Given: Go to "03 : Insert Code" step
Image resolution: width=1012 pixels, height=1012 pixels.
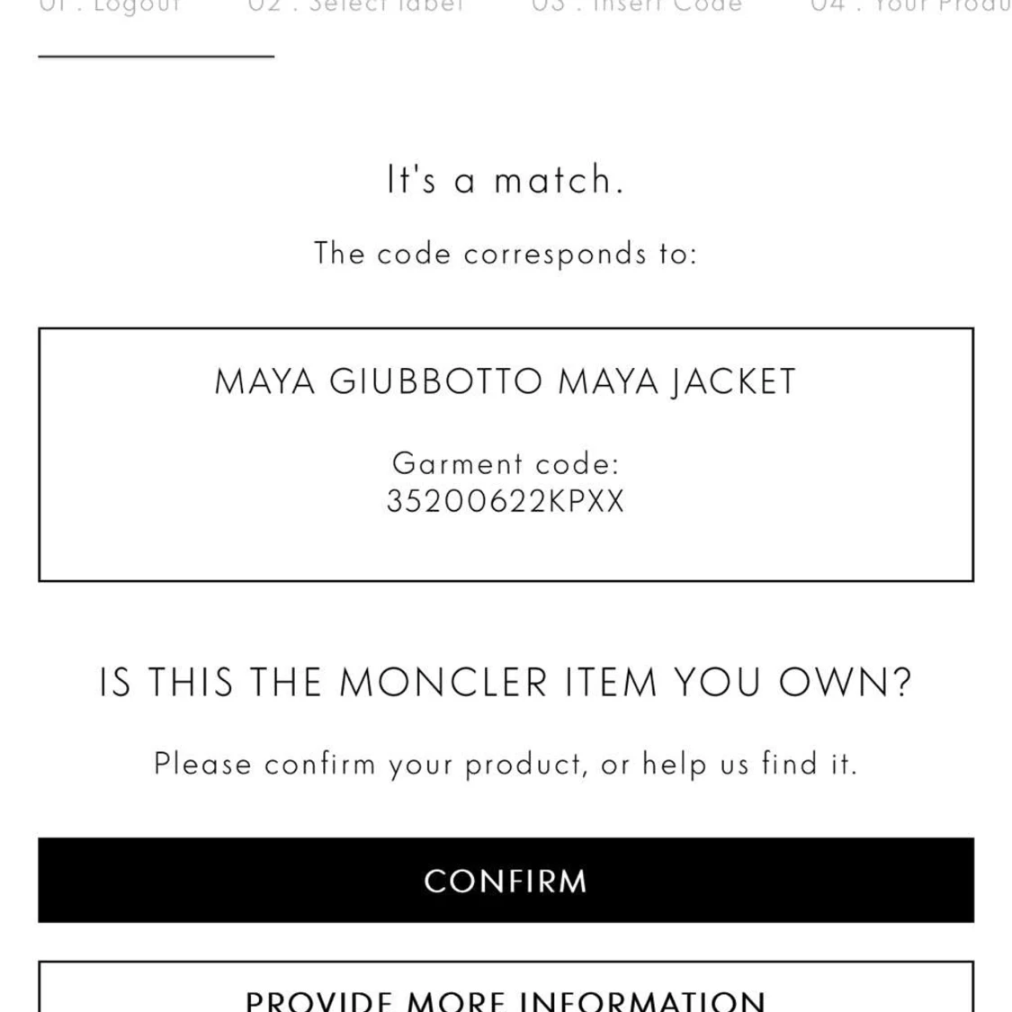Looking at the screenshot, I should tap(640, 7).
